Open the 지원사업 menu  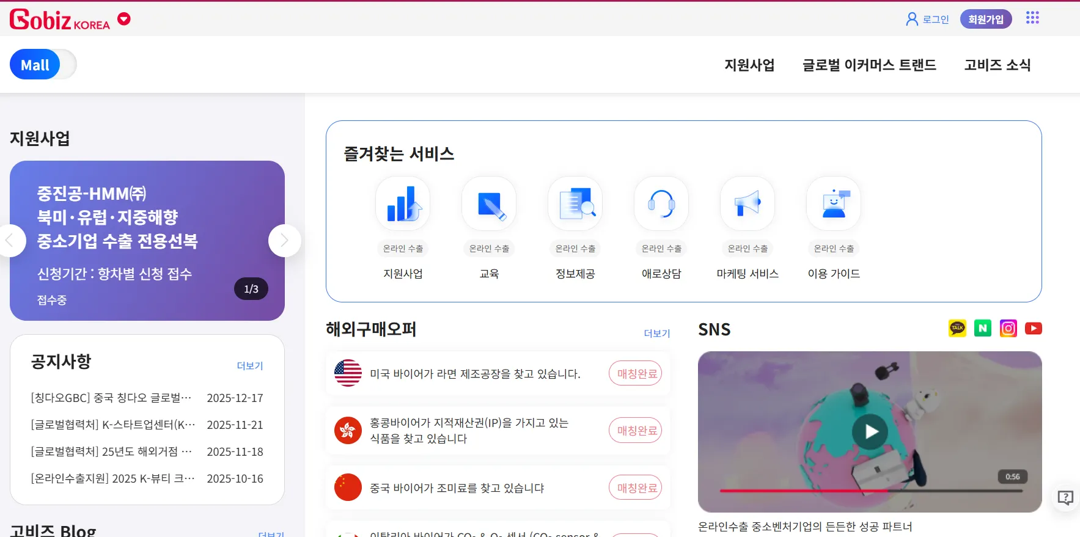pyautogui.click(x=749, y=65)
